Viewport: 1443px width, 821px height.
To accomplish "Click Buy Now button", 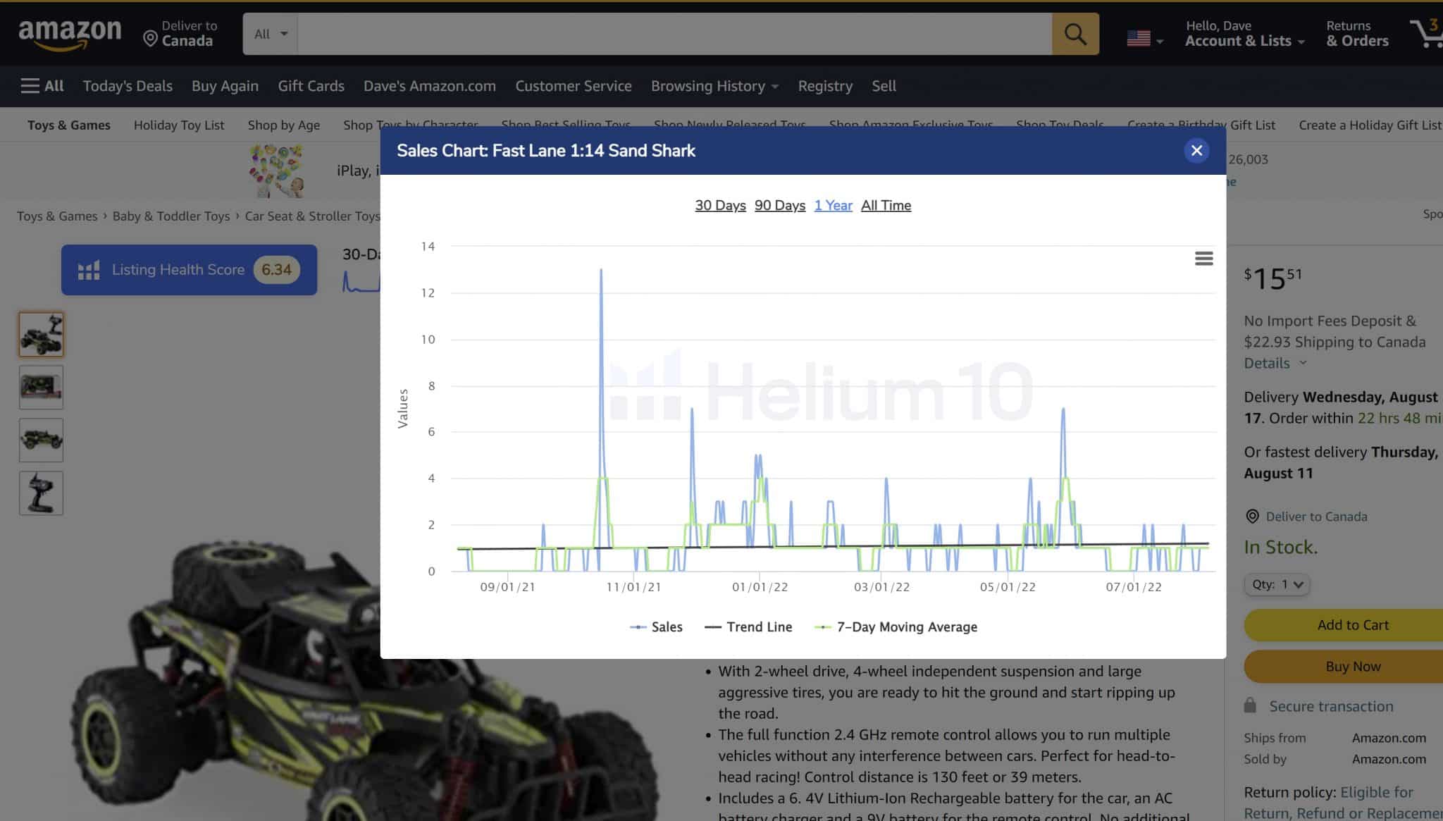I will pyautogui.click(x=1344, y=667).
